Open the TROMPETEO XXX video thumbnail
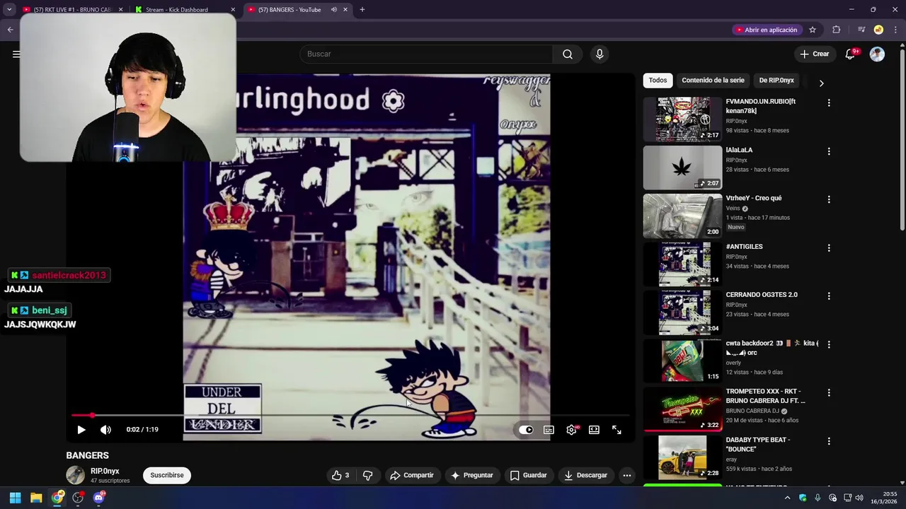This screenshot has width=906, height=509. click(682, 409)
